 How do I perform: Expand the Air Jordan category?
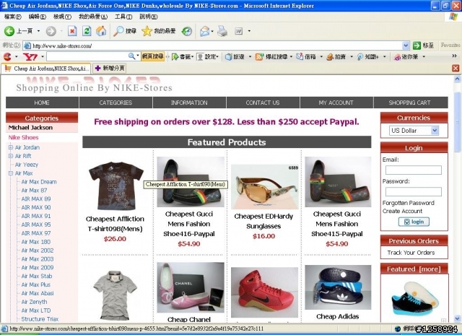click(11, 147)
